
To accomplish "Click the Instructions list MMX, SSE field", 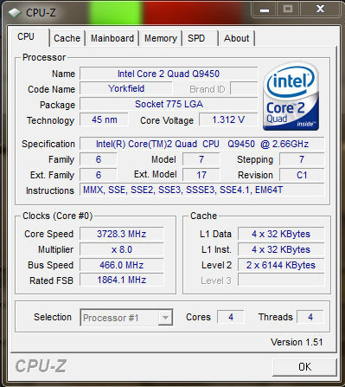I will (x=202, y=190).
